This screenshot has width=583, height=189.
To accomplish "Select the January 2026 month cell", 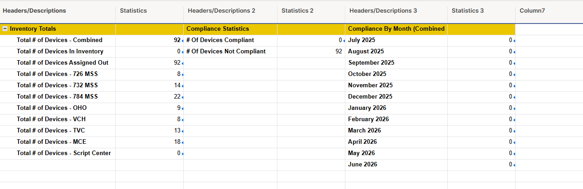I will pos(396,108).
